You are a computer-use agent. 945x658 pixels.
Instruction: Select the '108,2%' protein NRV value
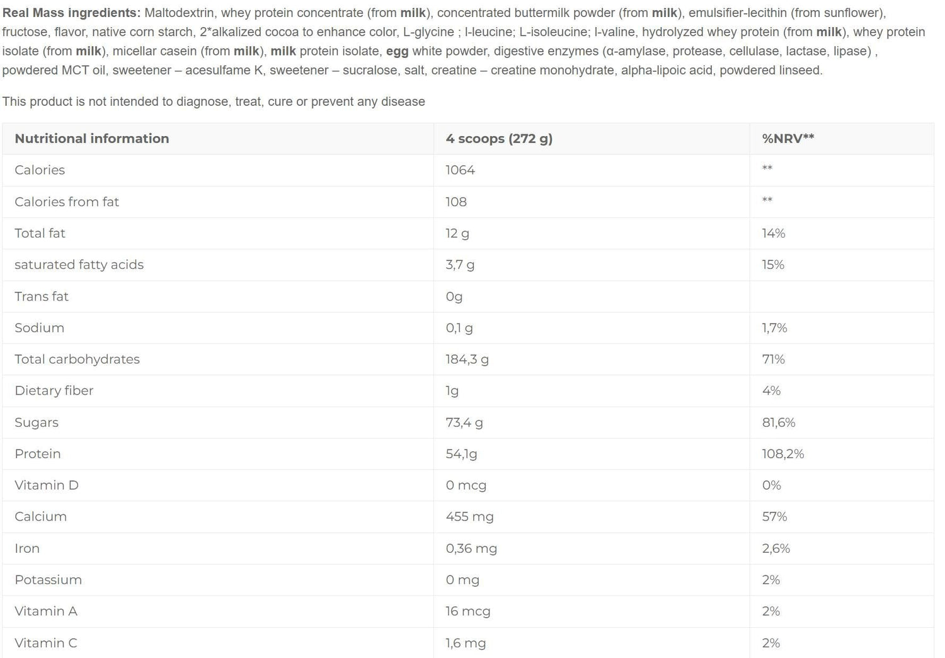click(782, 454)
